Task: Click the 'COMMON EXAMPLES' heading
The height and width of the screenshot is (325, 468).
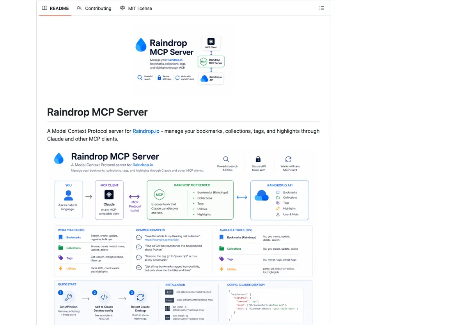Action: [151, 230]
